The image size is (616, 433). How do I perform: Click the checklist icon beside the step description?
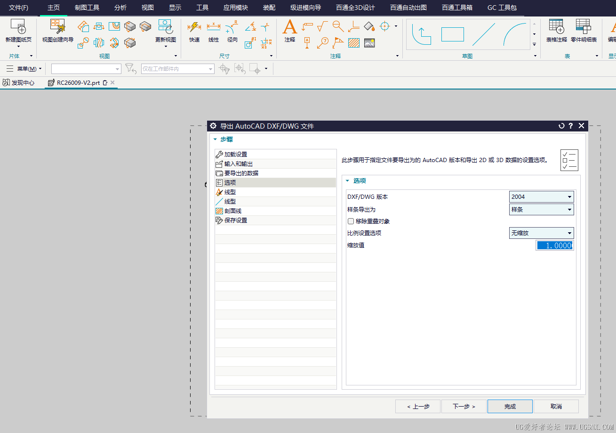(569, 160)
